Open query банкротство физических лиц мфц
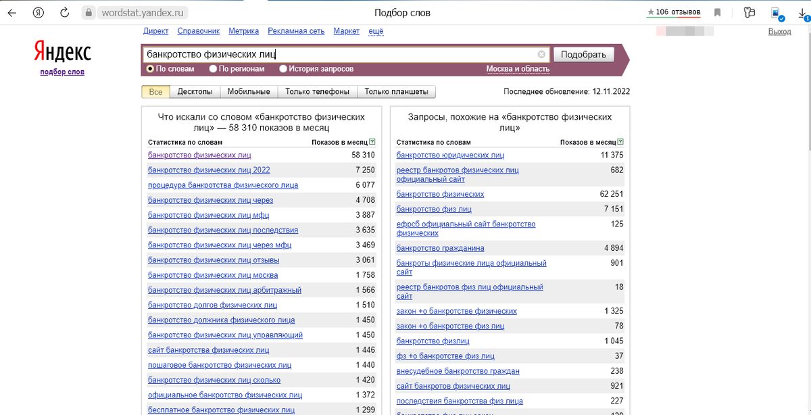Viewport: 811px width, 415px height. [209, 215]
